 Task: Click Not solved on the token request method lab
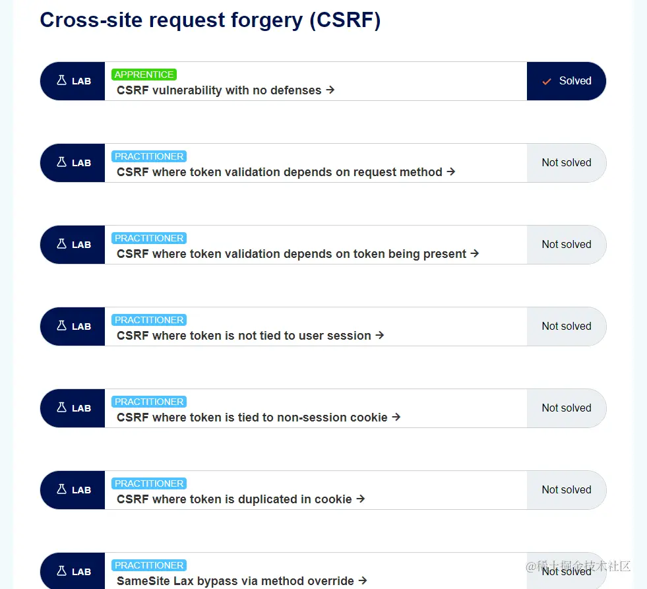[566, 162]
